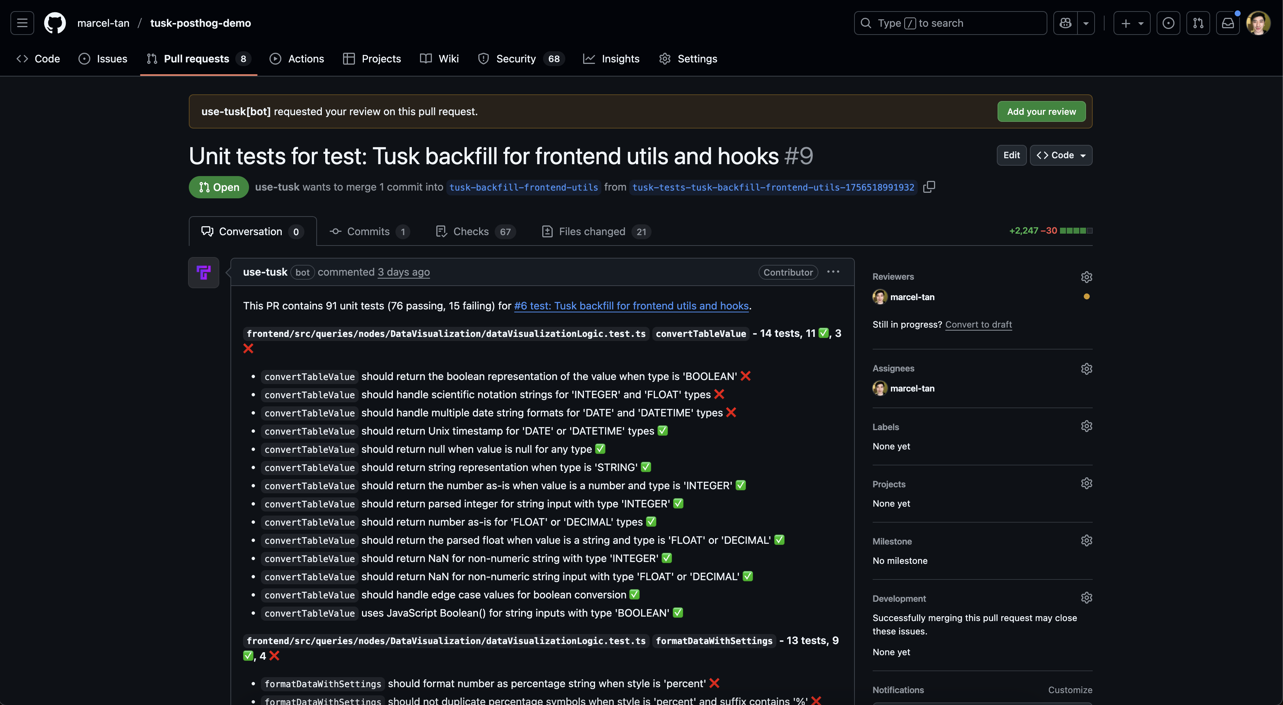Open the hamburger navigation menu
Viewport: 1283px width, 705px height.
(22, 23)
